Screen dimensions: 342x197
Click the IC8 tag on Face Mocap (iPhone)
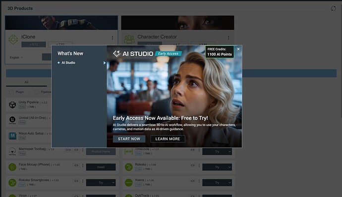tap(76, 165)
